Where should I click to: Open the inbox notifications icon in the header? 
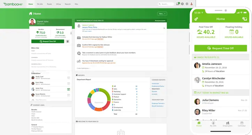[178, 4]
